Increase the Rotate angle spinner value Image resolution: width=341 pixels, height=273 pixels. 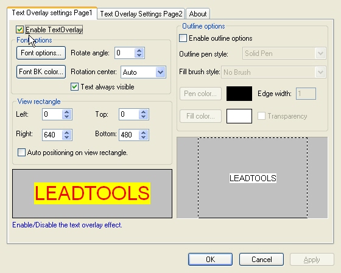[x=139, y=50]
